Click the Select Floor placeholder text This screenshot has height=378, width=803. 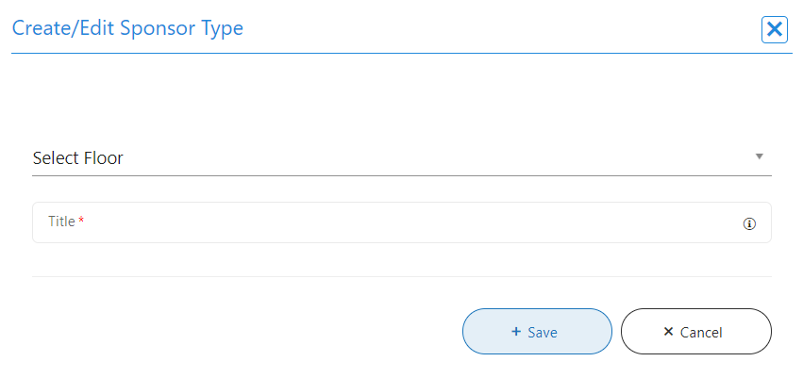[78, 157]
